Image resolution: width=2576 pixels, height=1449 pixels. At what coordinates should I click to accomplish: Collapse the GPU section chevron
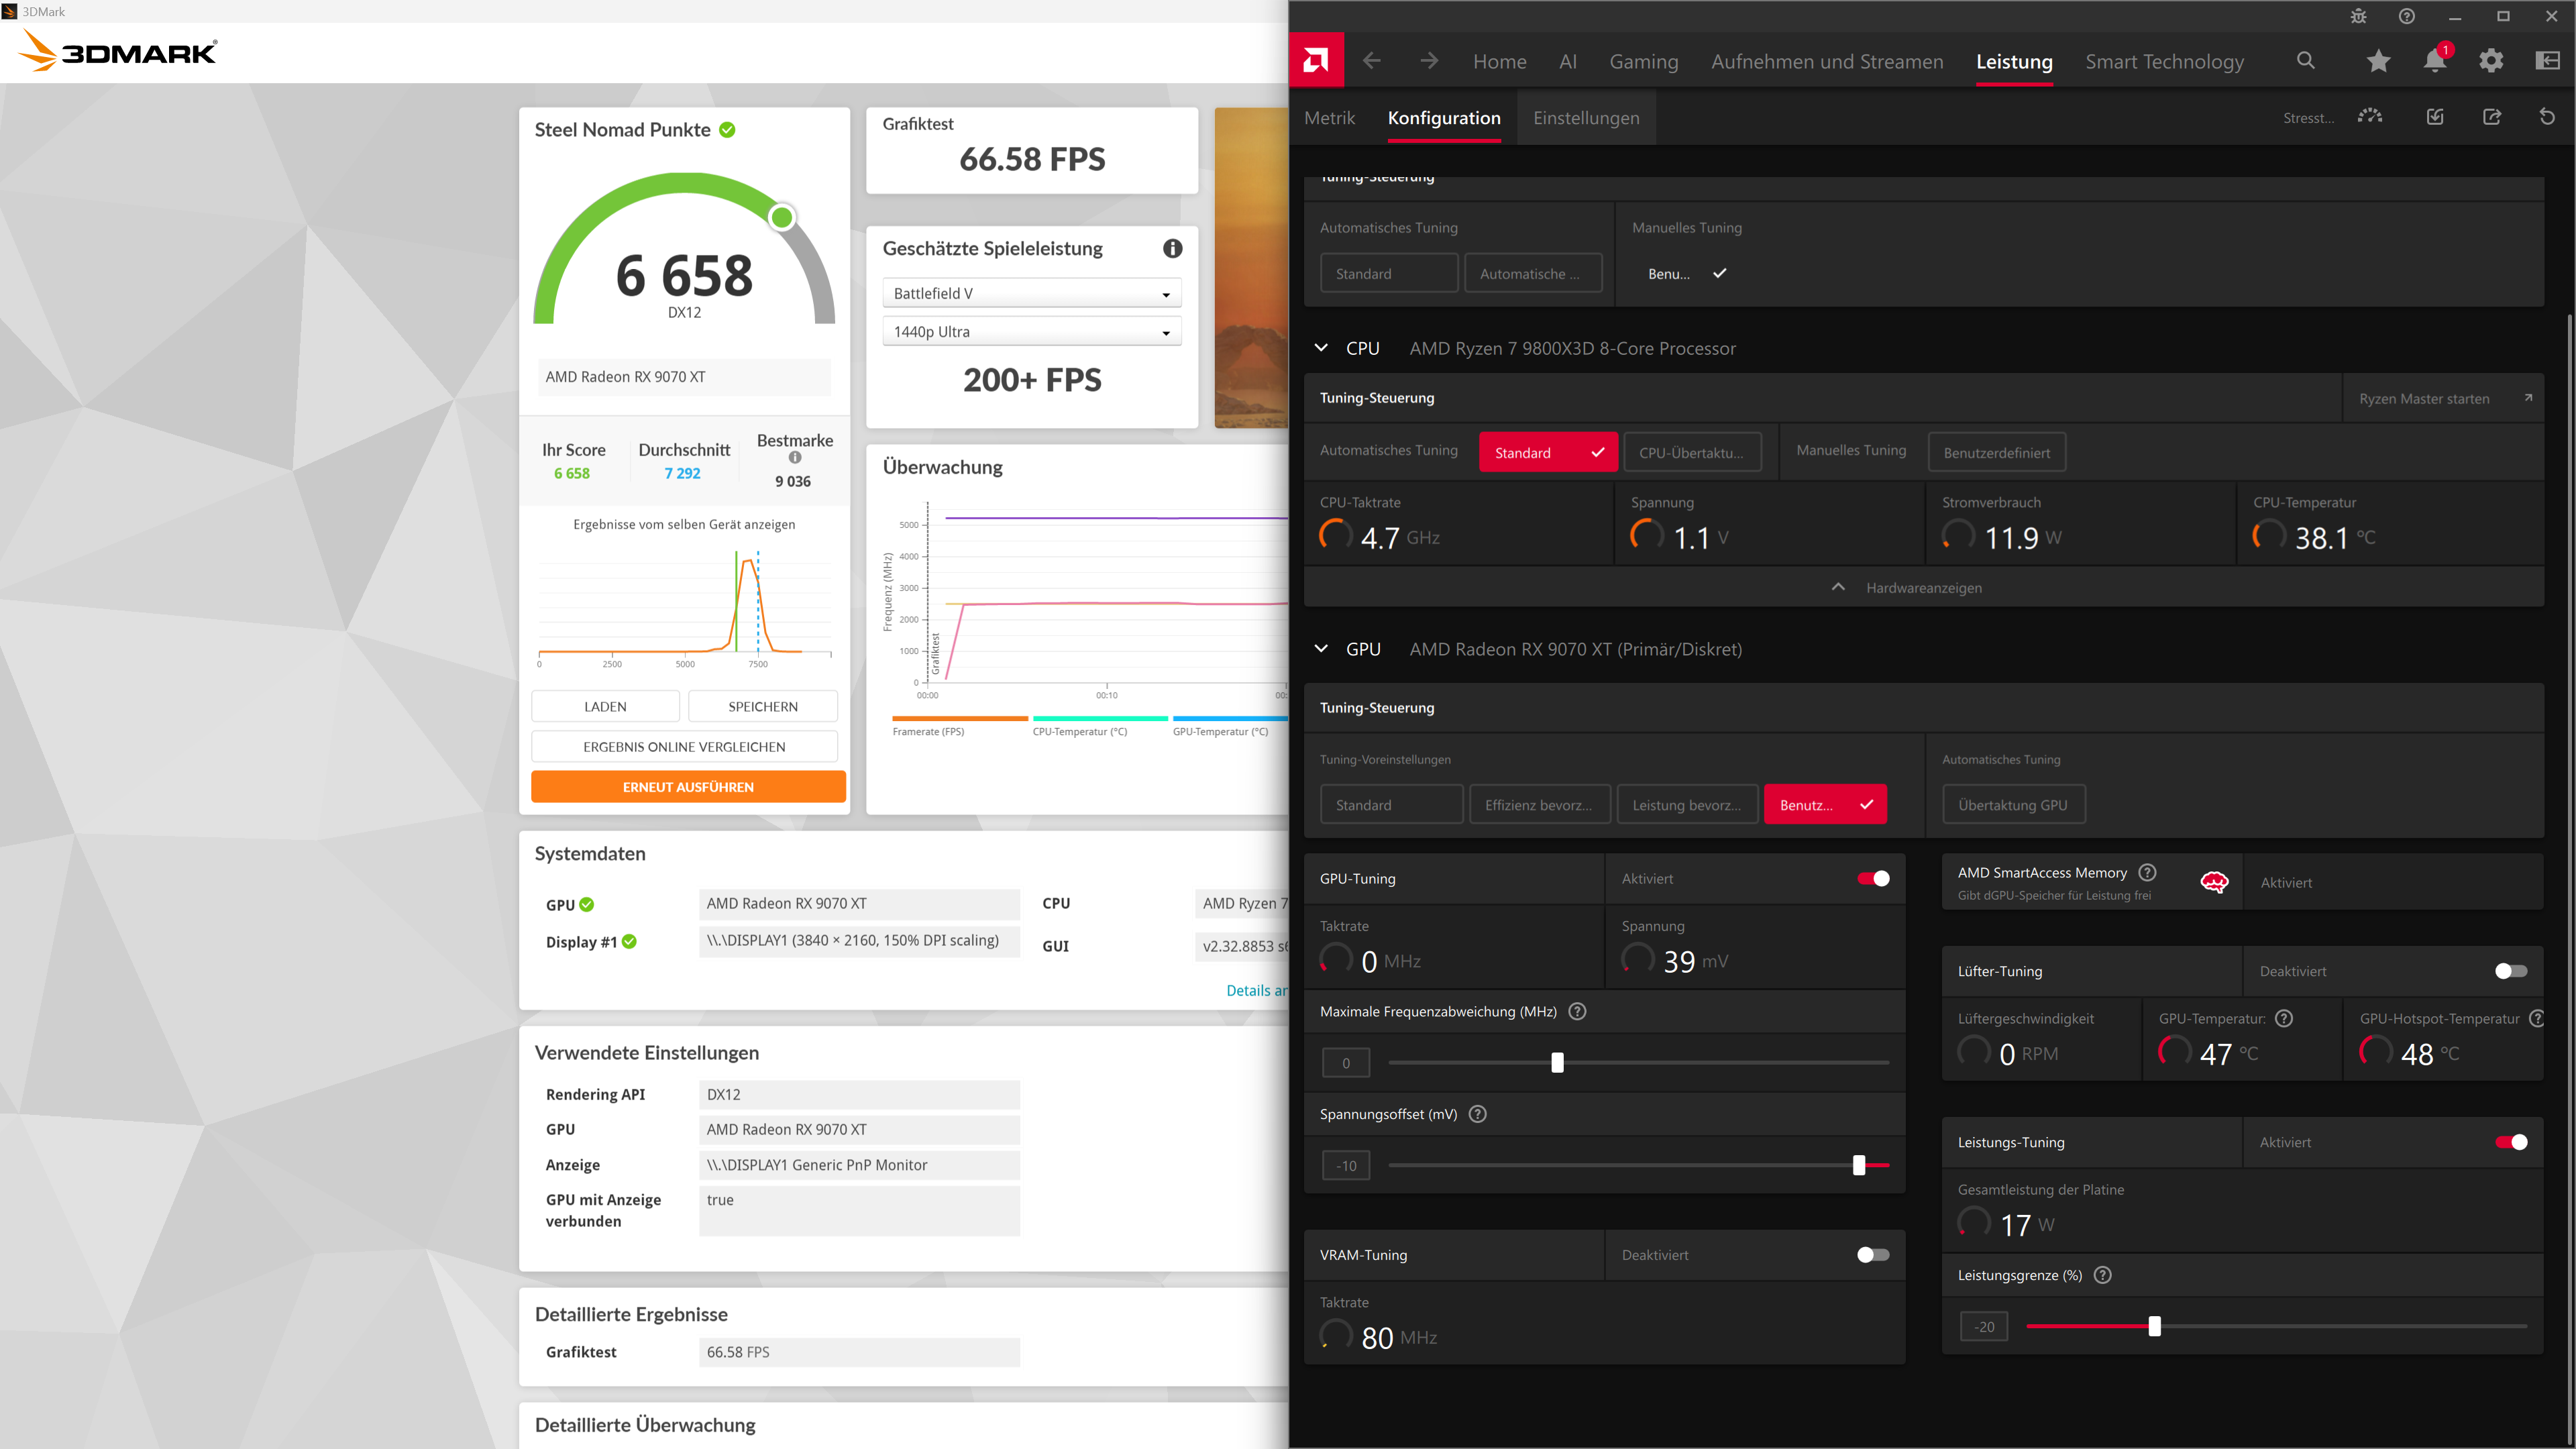pos(1321,649)
